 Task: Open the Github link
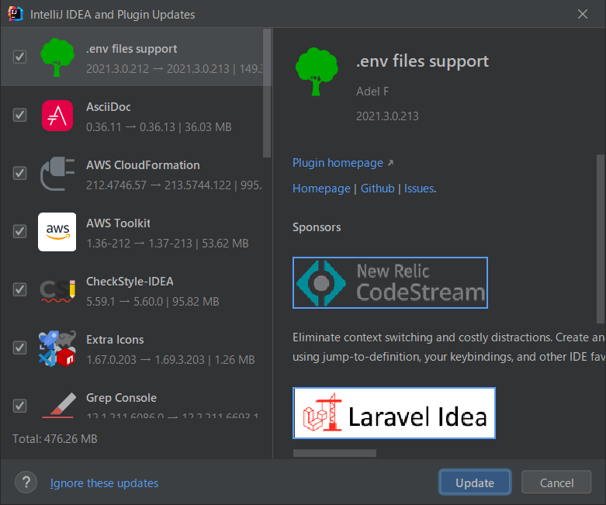coord(378,189)
